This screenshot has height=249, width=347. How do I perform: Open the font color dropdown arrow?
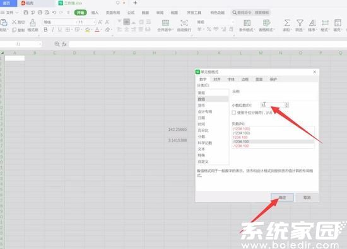pos(101,30)
